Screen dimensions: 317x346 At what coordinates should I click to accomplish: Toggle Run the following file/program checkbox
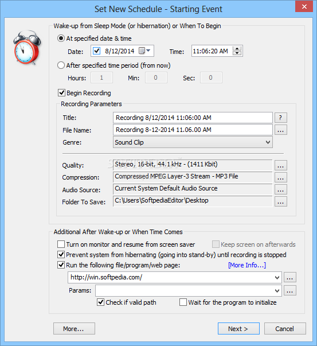pyautogui.click(x=61, y=265)
